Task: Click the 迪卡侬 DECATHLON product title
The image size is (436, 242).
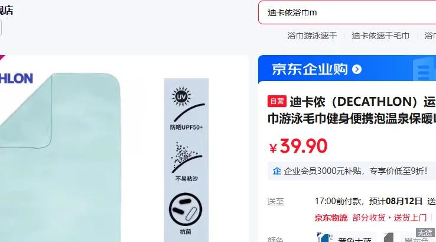Action: [x=352, y=110]
